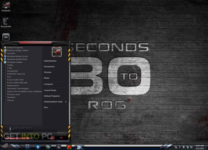Image resolution: width=208 pixels, height=150 pixels.
Task: Click the ROG user account picture
Action: pyautogui.click(x=57, y=52)
